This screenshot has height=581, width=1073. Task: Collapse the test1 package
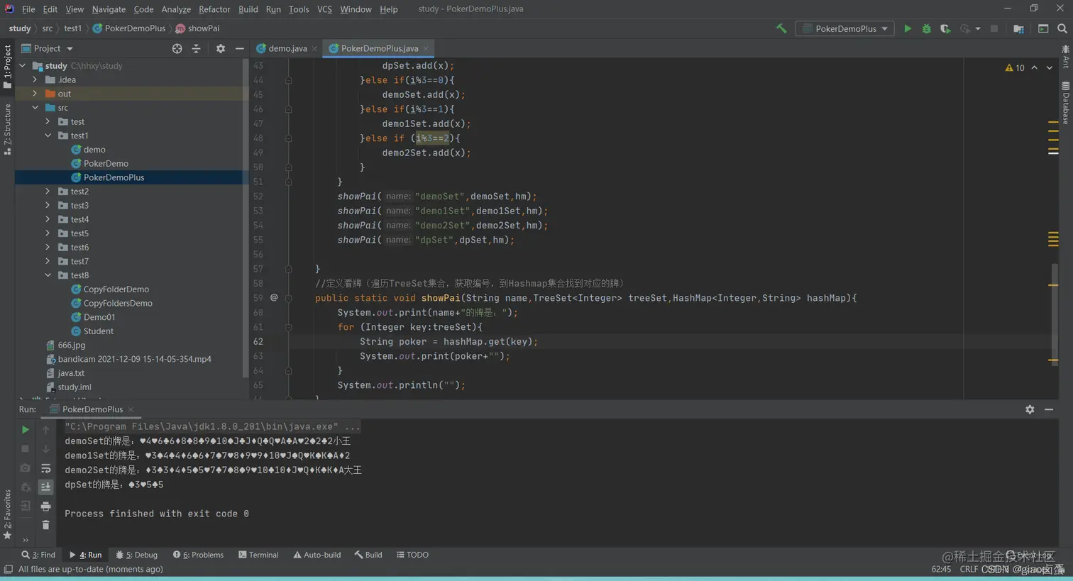coord(48,135)
